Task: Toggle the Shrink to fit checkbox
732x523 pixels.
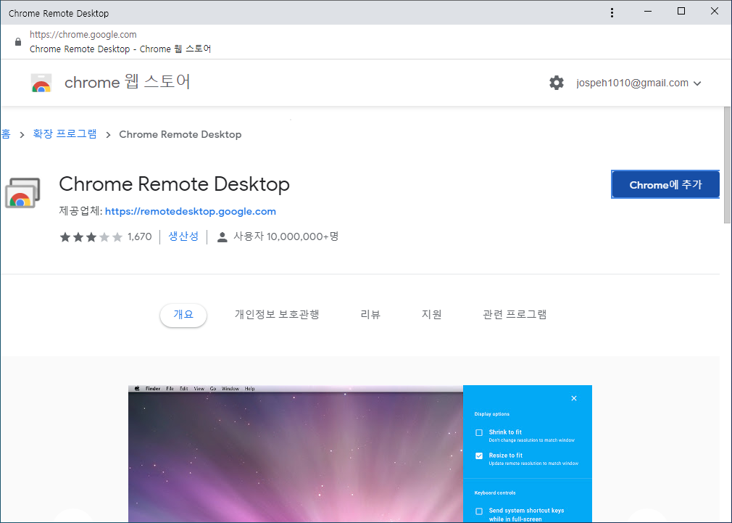Action: (x=479, y=433)
